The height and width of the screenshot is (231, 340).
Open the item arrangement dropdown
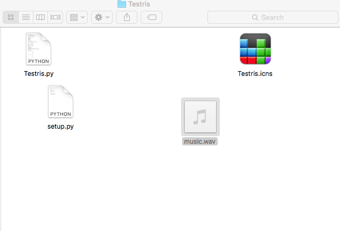77,17
